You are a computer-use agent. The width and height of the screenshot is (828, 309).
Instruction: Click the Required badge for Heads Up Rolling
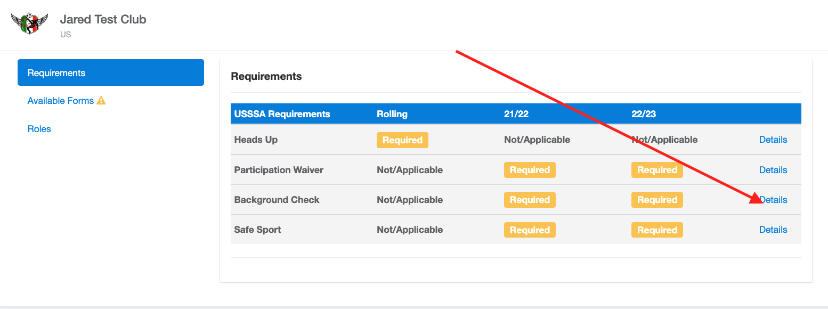coord(402,140)
